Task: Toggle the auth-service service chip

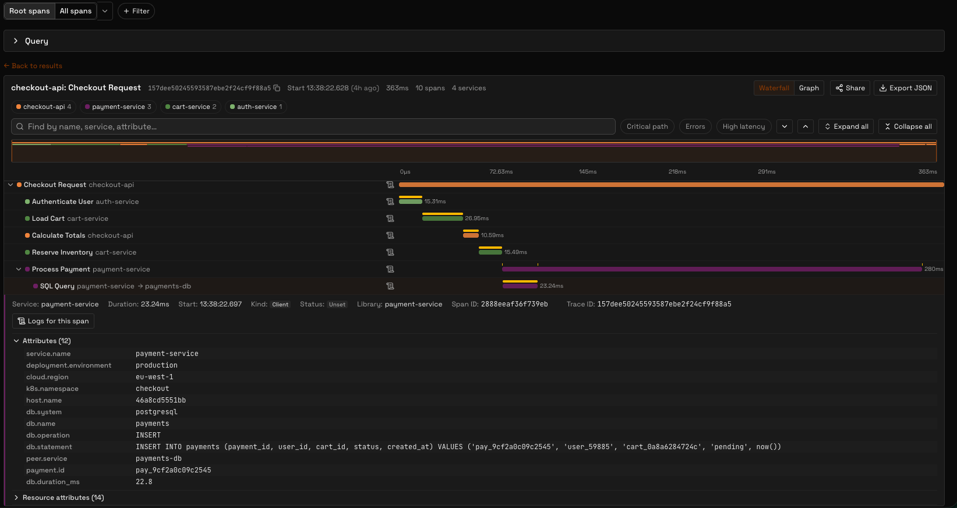Action: (256, 107)
